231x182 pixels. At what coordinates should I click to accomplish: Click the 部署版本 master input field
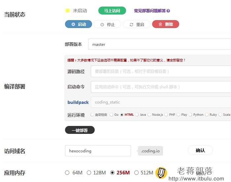[x=159, y=44]
